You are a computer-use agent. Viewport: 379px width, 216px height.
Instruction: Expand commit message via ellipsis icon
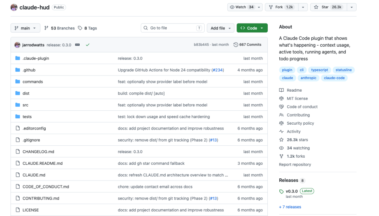77,45
